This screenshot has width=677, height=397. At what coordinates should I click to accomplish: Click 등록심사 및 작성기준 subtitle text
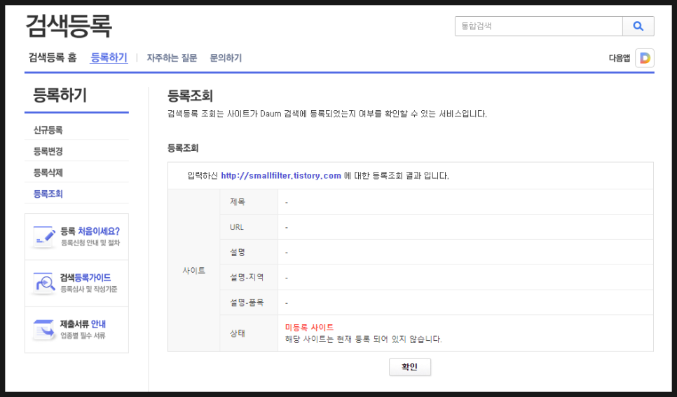(88, 290)
